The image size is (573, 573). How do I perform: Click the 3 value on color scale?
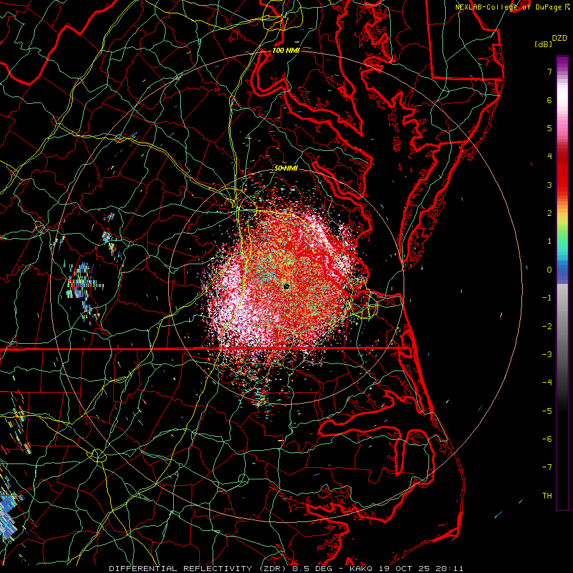tap(549, 185)
